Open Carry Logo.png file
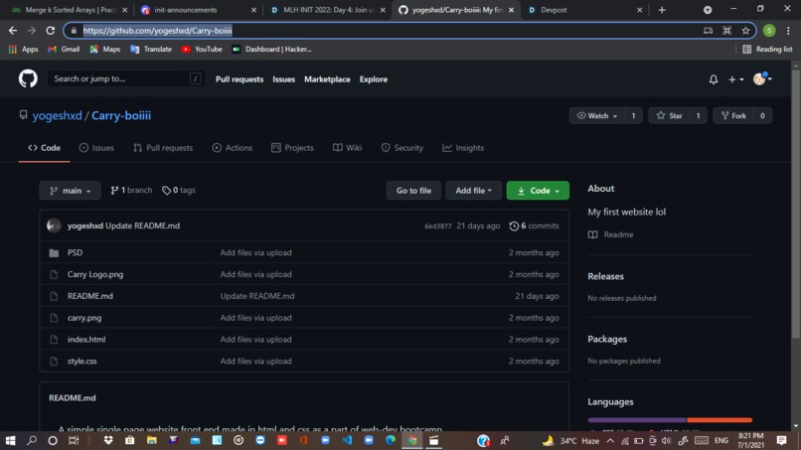Screen dimensions: 801x450 [95, 274]
